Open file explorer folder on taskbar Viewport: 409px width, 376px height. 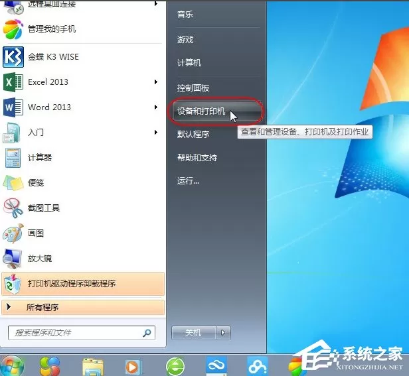pos(92,367)
